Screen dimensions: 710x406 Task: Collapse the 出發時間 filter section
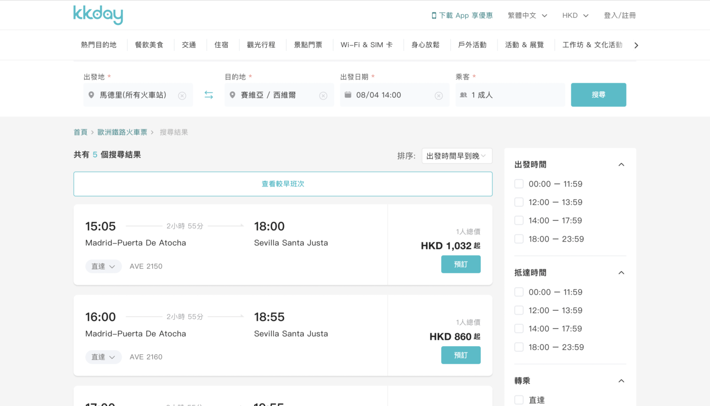click(x=621, y=164)
